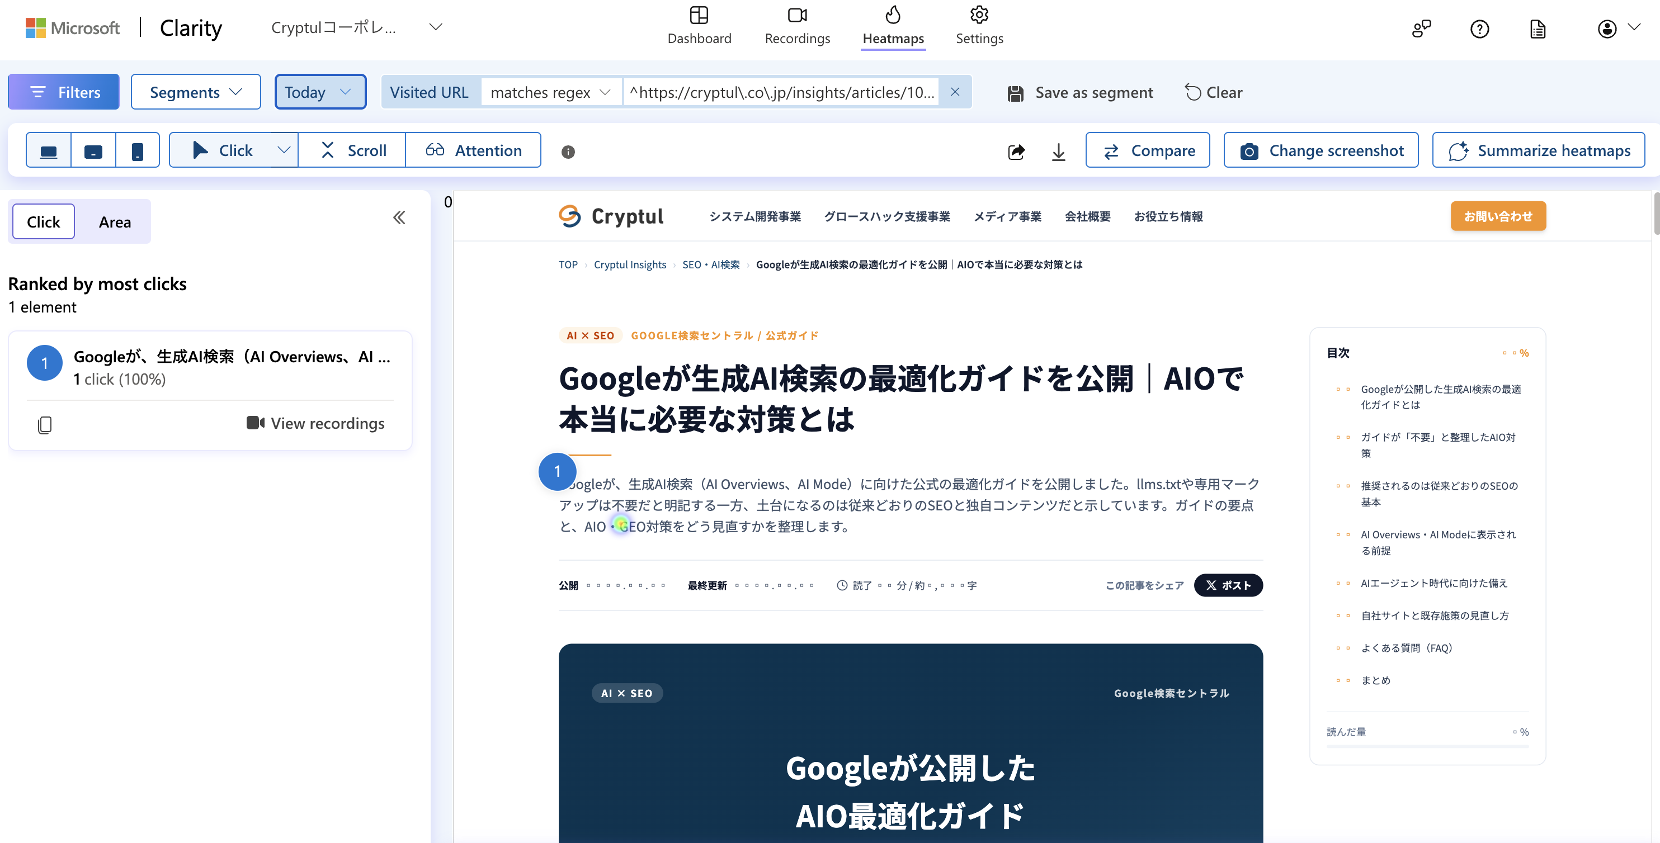Toggle the Click view in side panel

[x=43, y=221]
